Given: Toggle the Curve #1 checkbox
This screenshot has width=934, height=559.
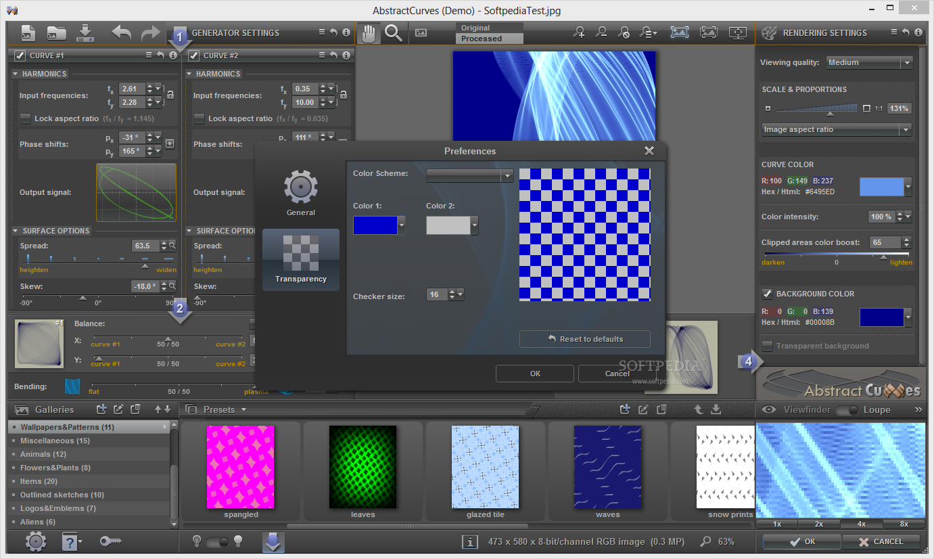Looking at the screenshot, I should [20, 55].
